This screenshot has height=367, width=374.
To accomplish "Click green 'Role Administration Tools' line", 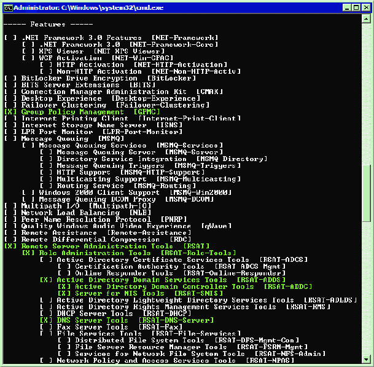I will click(129, 253).
